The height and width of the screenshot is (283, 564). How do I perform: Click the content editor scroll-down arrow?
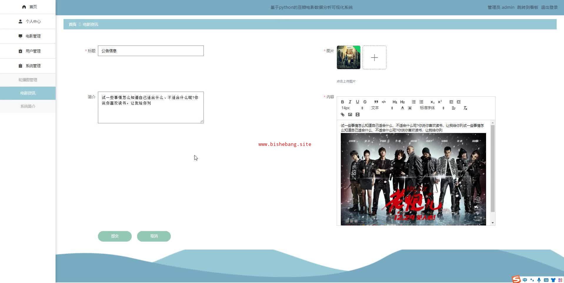[493, 223]
